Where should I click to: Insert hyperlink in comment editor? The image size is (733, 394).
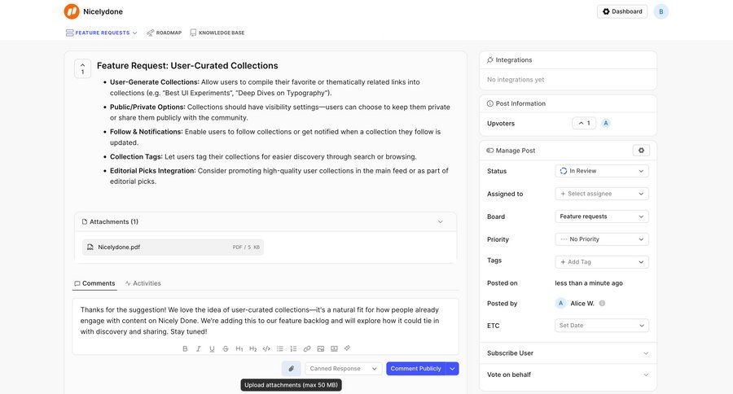pyautogui.click(x=307, y=348)
